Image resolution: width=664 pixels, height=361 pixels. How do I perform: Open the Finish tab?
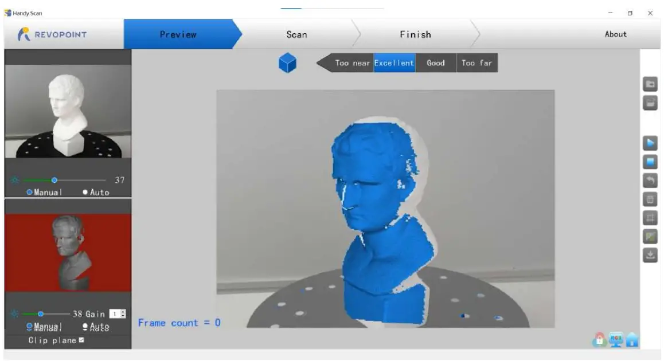417,34
